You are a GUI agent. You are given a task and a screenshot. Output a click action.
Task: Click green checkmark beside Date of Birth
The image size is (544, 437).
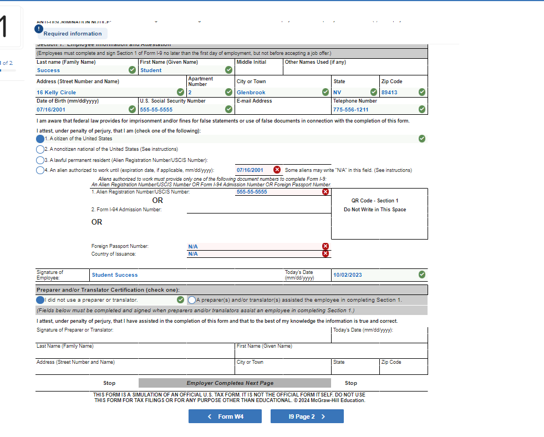[132, 109]
